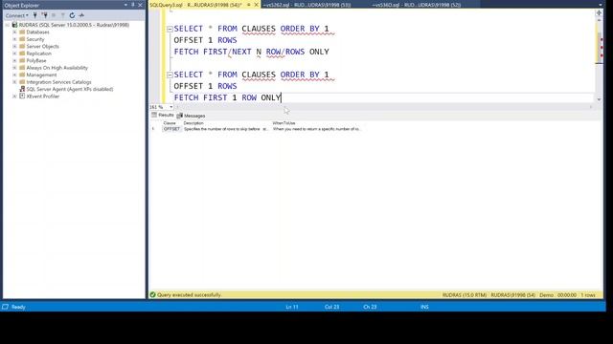Expand the Always On High Availability node

point(14,68)
